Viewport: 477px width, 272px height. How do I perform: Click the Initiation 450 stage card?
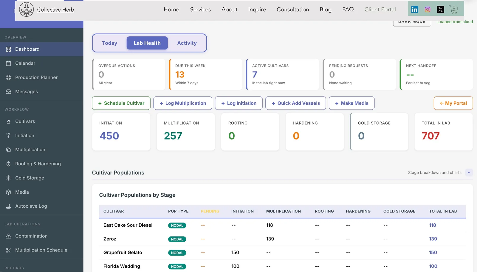click(x=121, y=132)
